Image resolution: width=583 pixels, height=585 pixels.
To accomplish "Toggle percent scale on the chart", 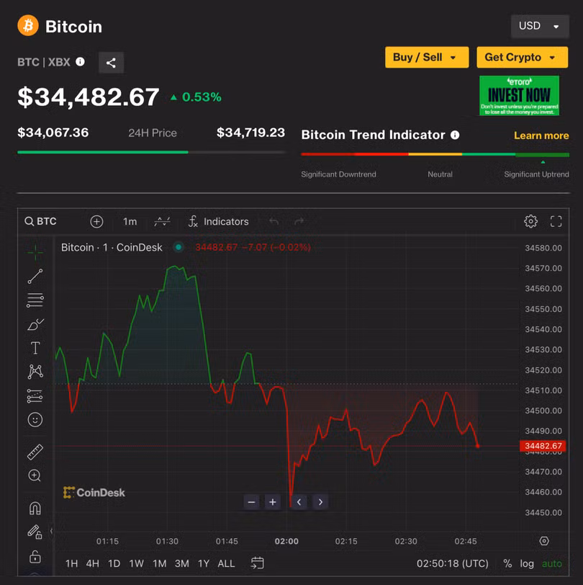I will click(x=507, y=563).
